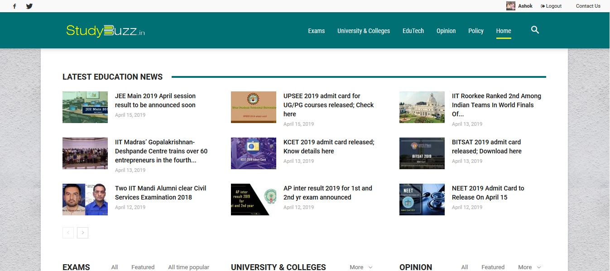Click April 12, 2019 date under IIT Mandi
The width and height of the screenshot is (610, 271).
coord(130,207)
